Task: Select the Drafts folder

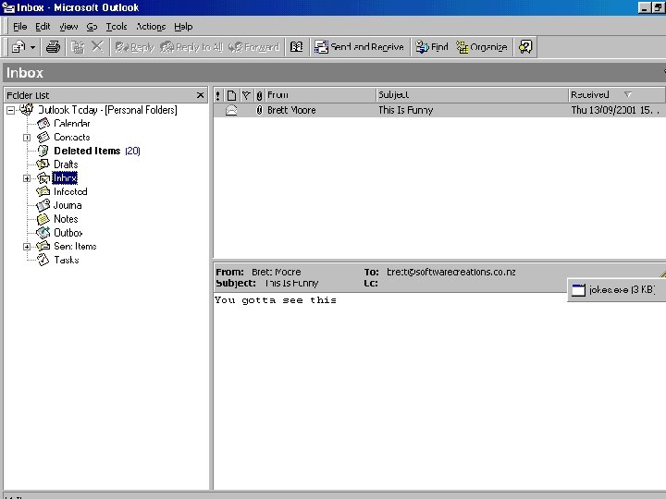Action: click(66, 164)
